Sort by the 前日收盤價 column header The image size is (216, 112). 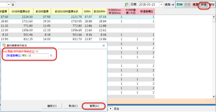coord(42,11)
